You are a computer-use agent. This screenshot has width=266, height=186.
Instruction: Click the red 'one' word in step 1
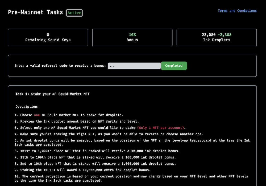coord(37,115)
